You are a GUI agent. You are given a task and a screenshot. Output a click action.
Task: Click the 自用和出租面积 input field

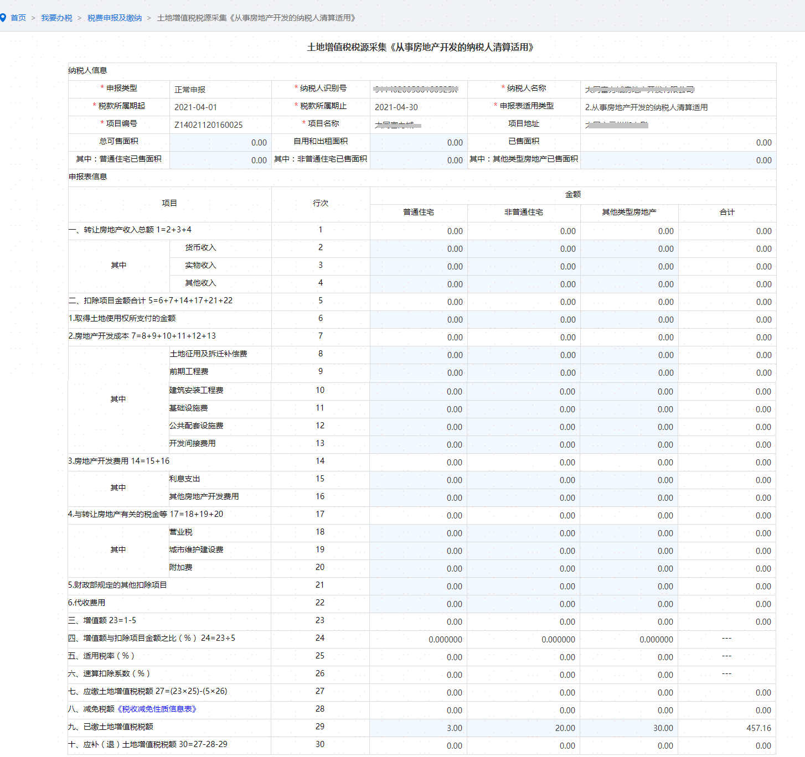[x=419, y=142]
